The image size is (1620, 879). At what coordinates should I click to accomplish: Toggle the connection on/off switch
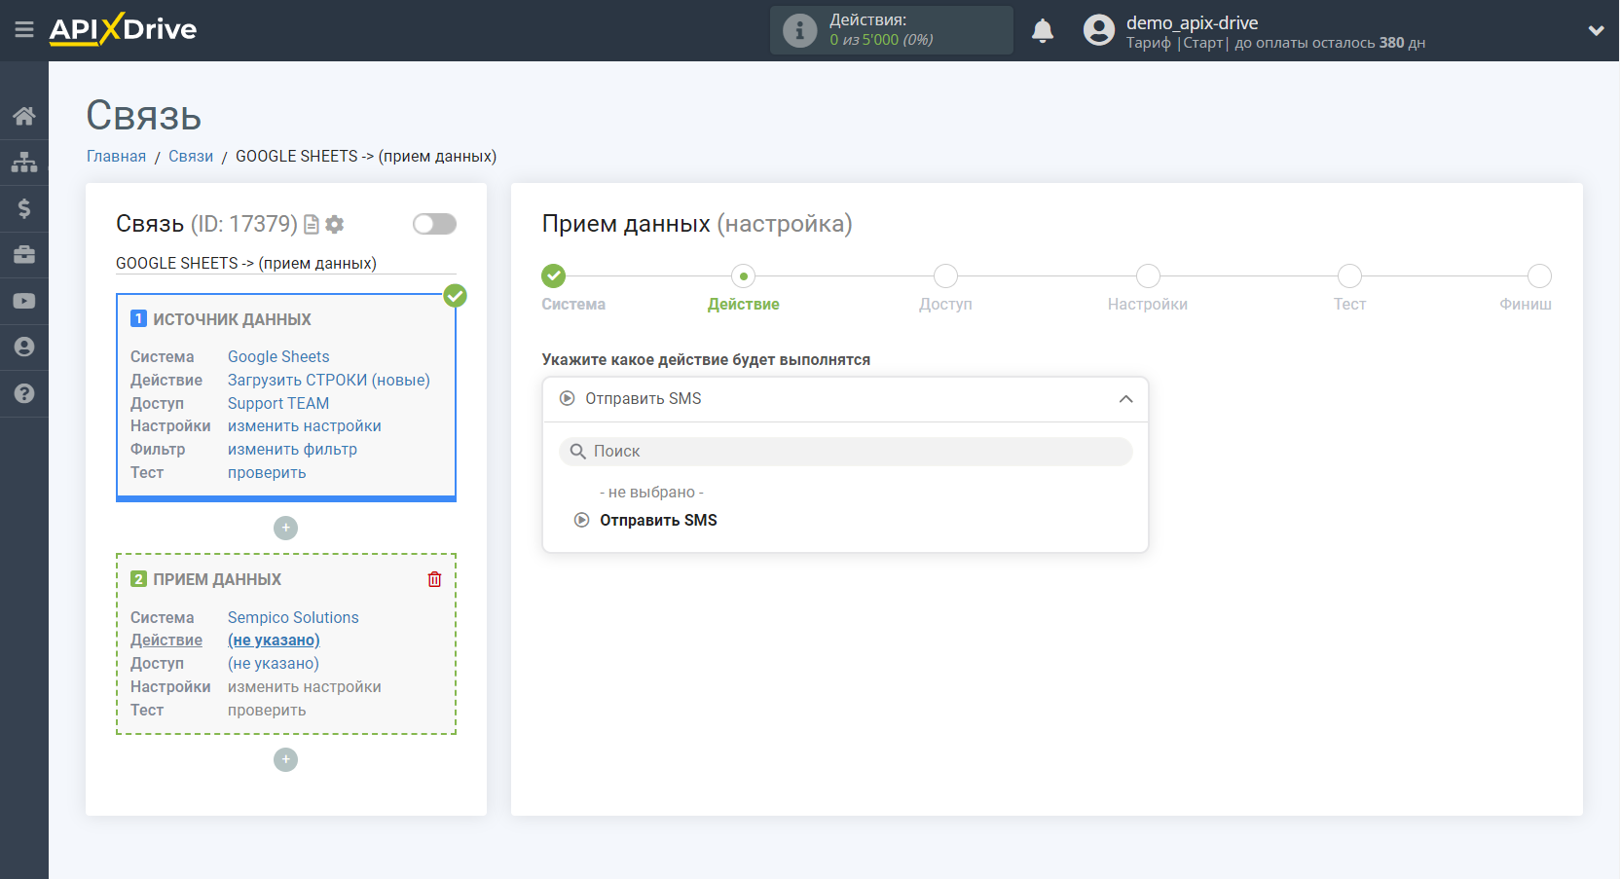434,224
